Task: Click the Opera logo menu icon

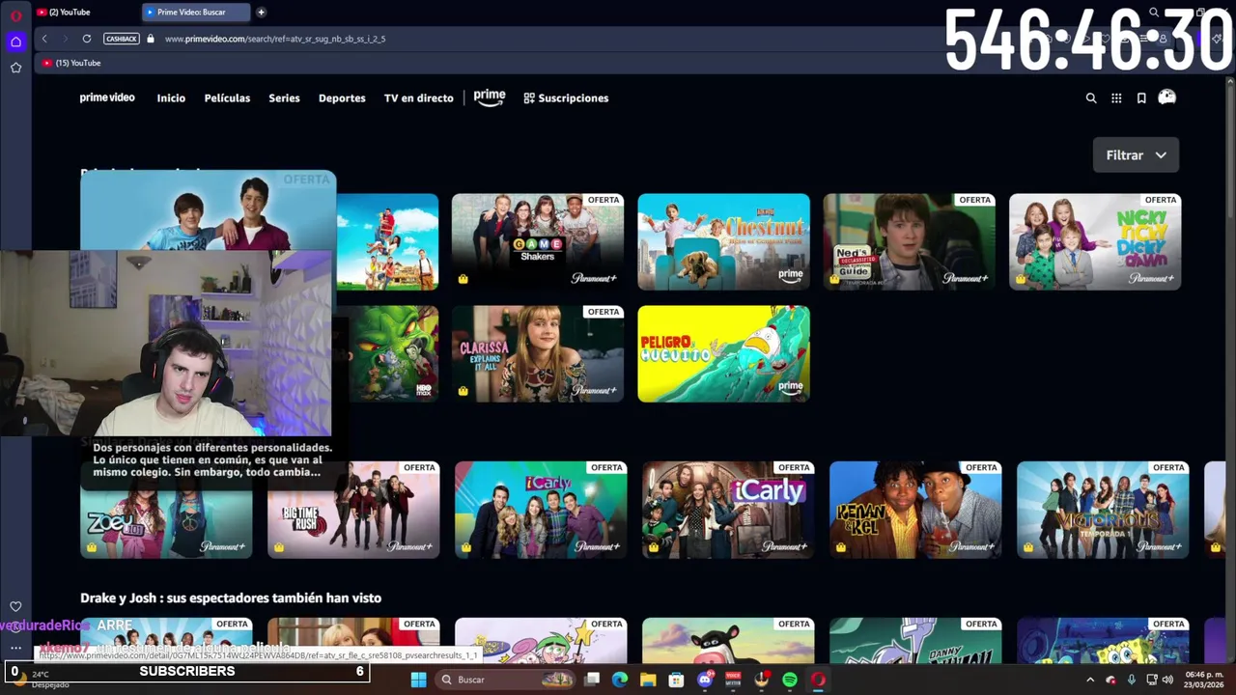Action: tap(15, 14)
